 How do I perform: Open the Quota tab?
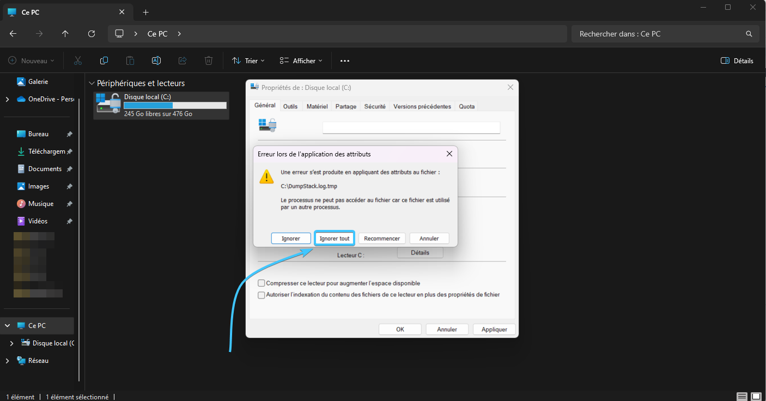467,106
